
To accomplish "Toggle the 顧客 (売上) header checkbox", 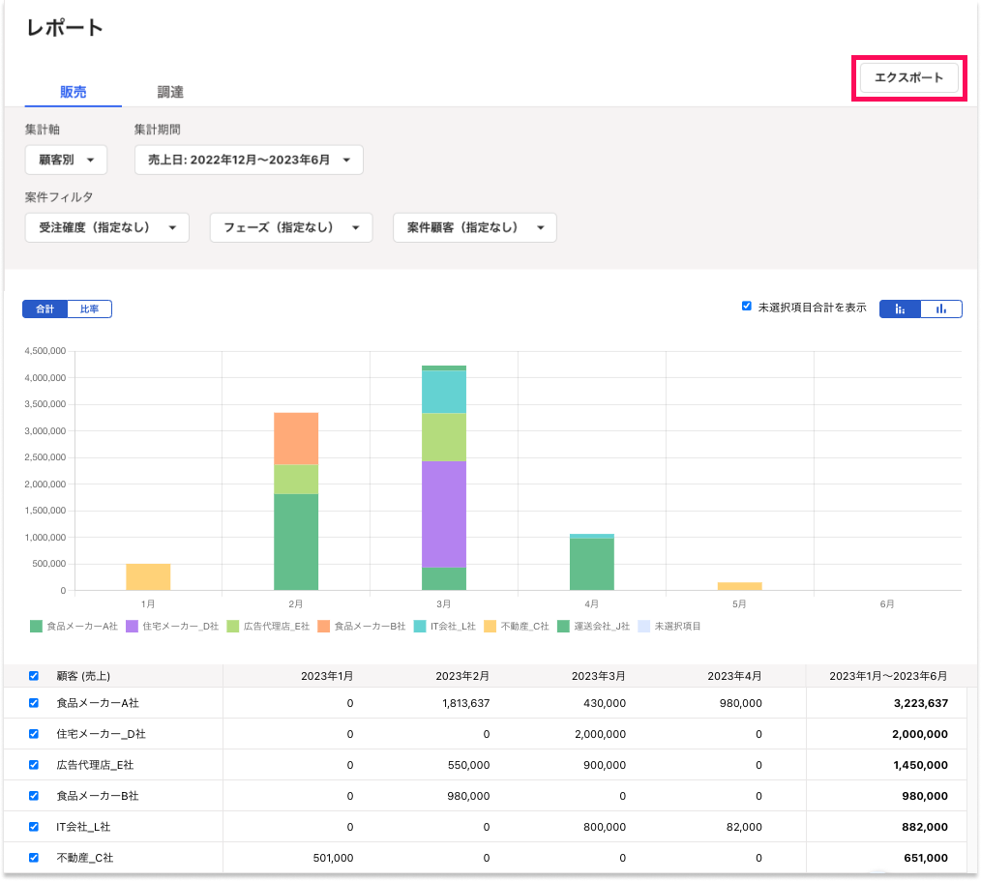I will (x=34, y=676).
